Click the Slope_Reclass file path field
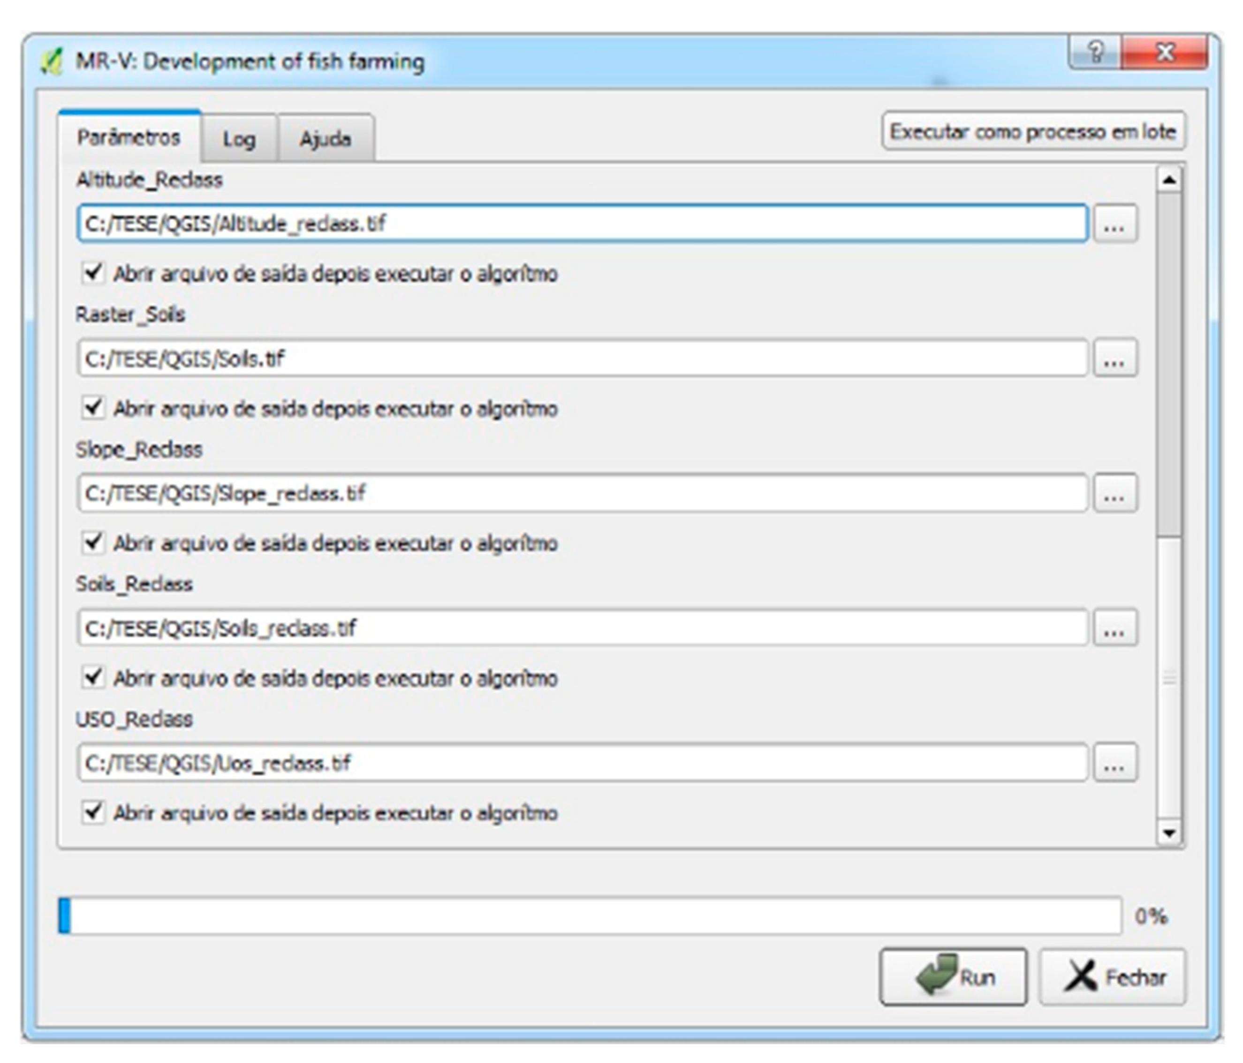The width and height of the screenshot is (1243, 1063). click(x=582, y=493)
